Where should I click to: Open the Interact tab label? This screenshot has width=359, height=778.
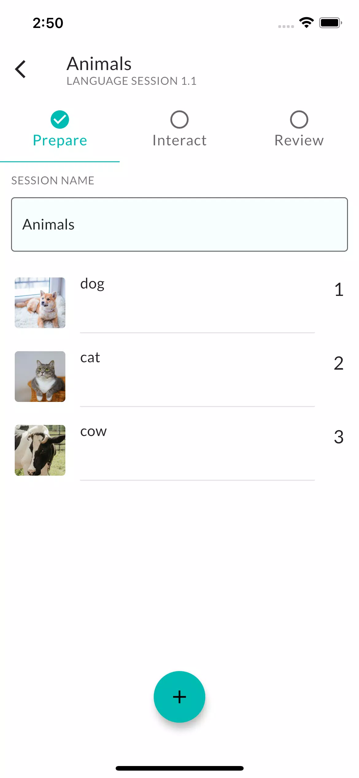(x=179, y=140)
